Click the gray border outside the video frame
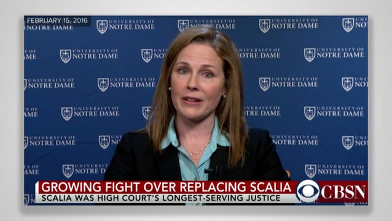392x221 pixels. tap(196, 7)
